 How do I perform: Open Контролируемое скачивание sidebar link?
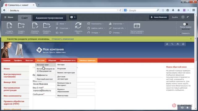tap(12, 75)
